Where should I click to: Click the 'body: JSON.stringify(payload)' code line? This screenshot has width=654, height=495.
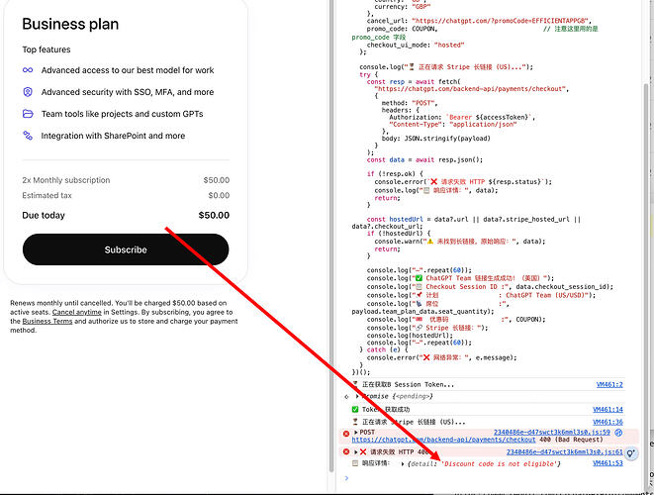(436, 139)
